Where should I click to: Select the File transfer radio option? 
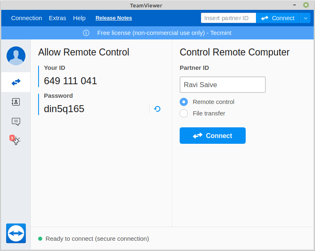[x=184, y=113]
